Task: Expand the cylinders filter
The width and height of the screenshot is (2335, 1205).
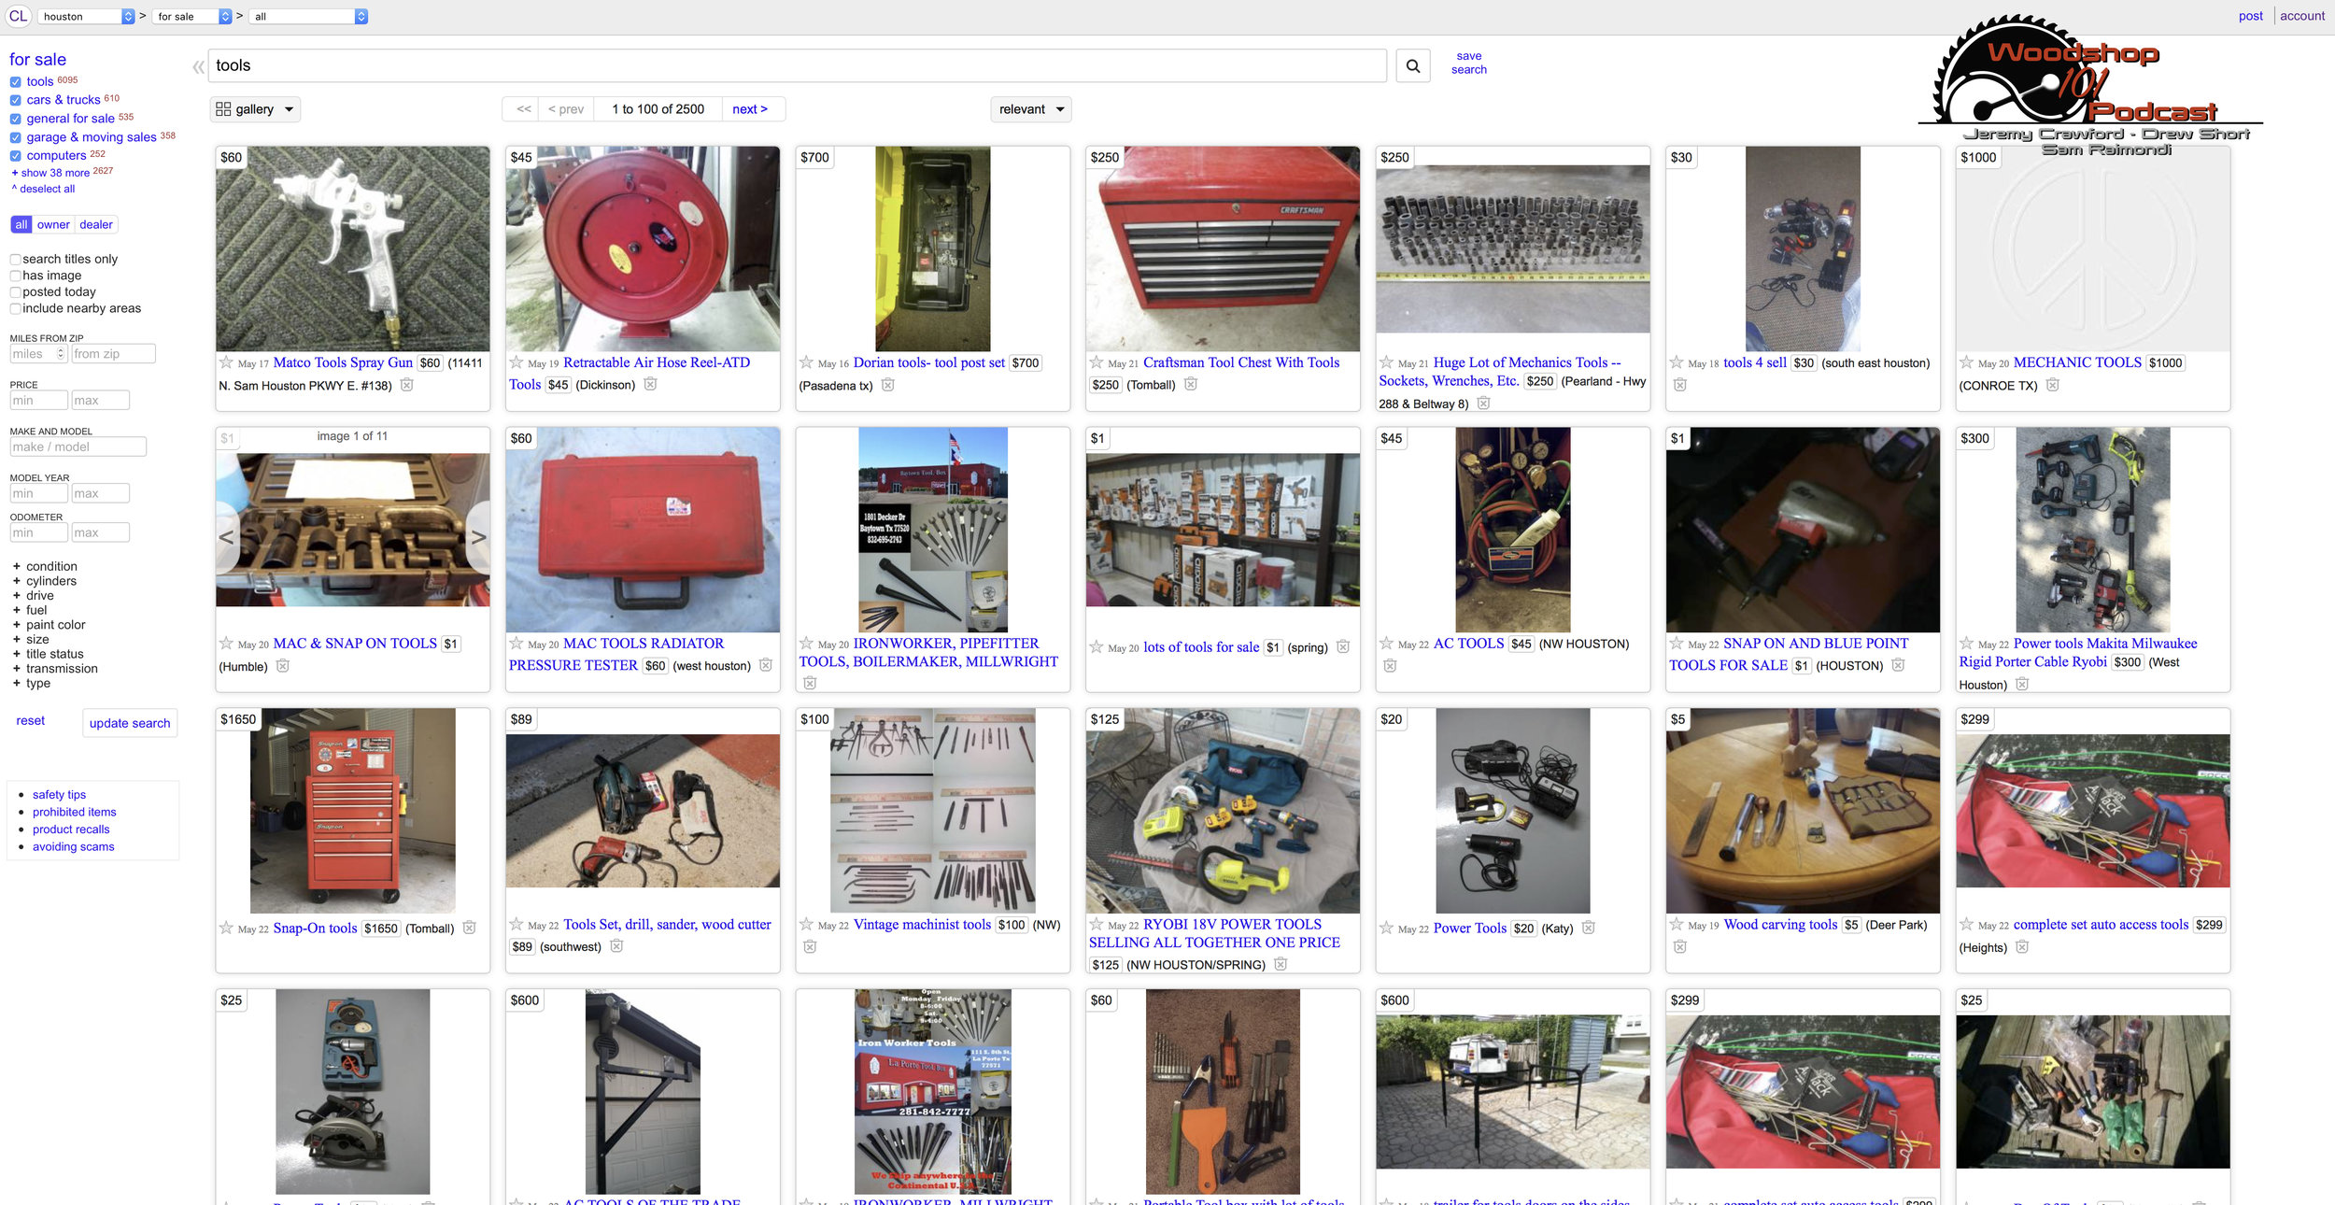Action: click(x=44, y=581)
